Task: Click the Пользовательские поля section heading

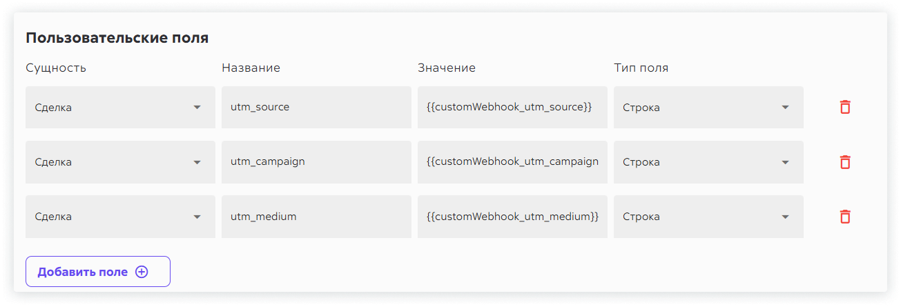Action: coord(117,37)
